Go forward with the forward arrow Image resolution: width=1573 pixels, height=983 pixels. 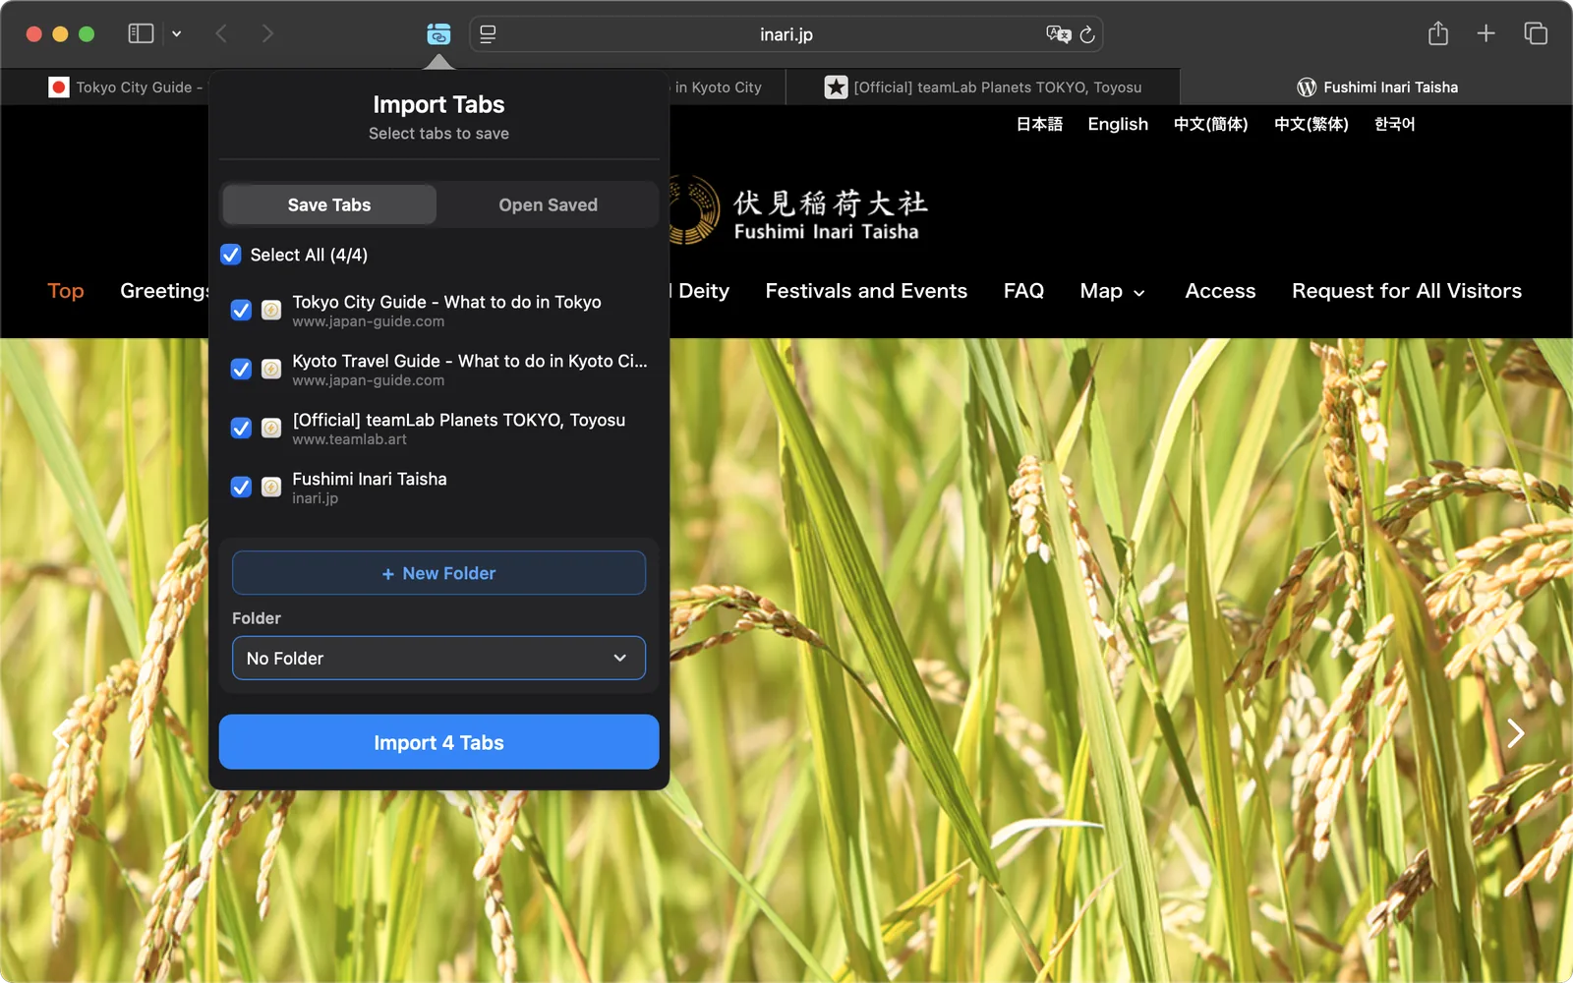point(267,33)
